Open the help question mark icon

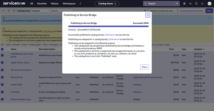196,4
